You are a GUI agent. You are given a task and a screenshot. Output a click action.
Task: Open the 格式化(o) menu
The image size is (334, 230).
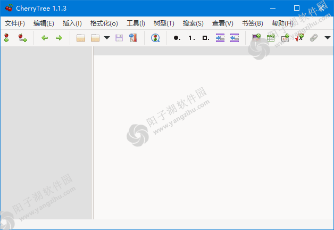(x=104, y=23)
